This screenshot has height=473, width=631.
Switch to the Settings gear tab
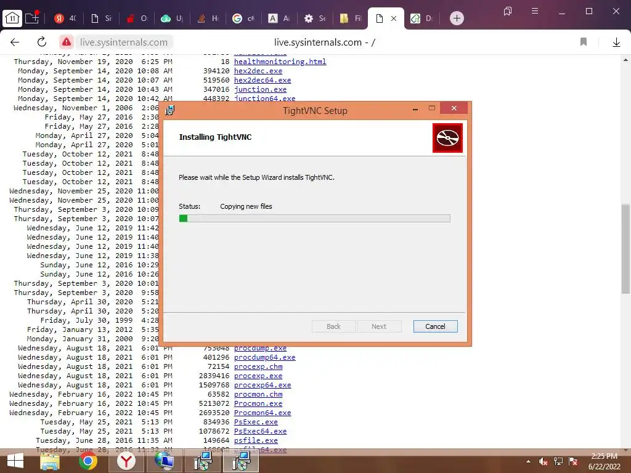[x=315, y=18]
